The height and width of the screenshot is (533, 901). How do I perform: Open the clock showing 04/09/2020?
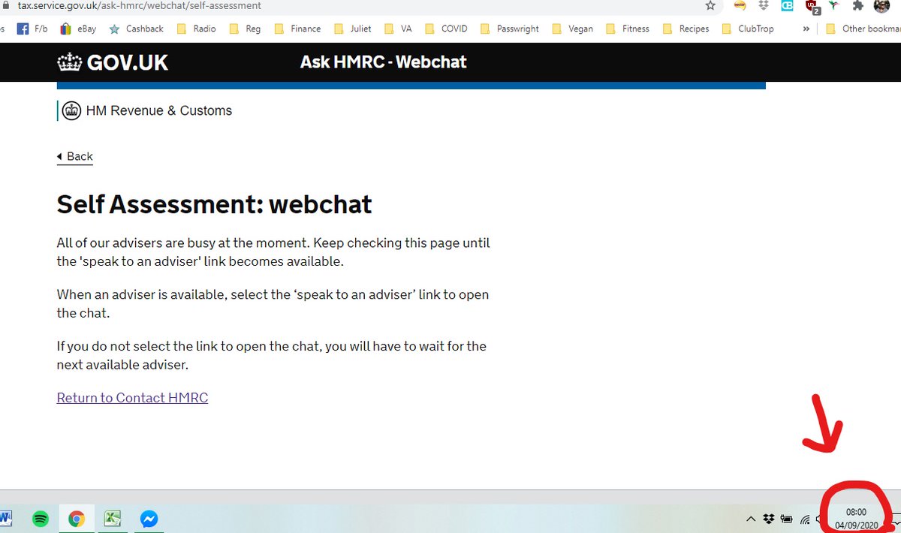(x=856, y=516)
